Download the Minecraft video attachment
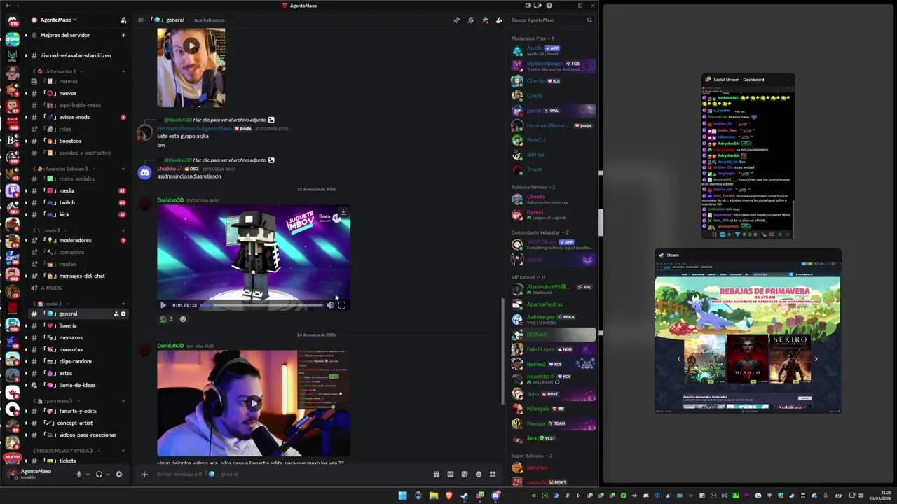This screenshot has height=504, width=897. [343, 211]
